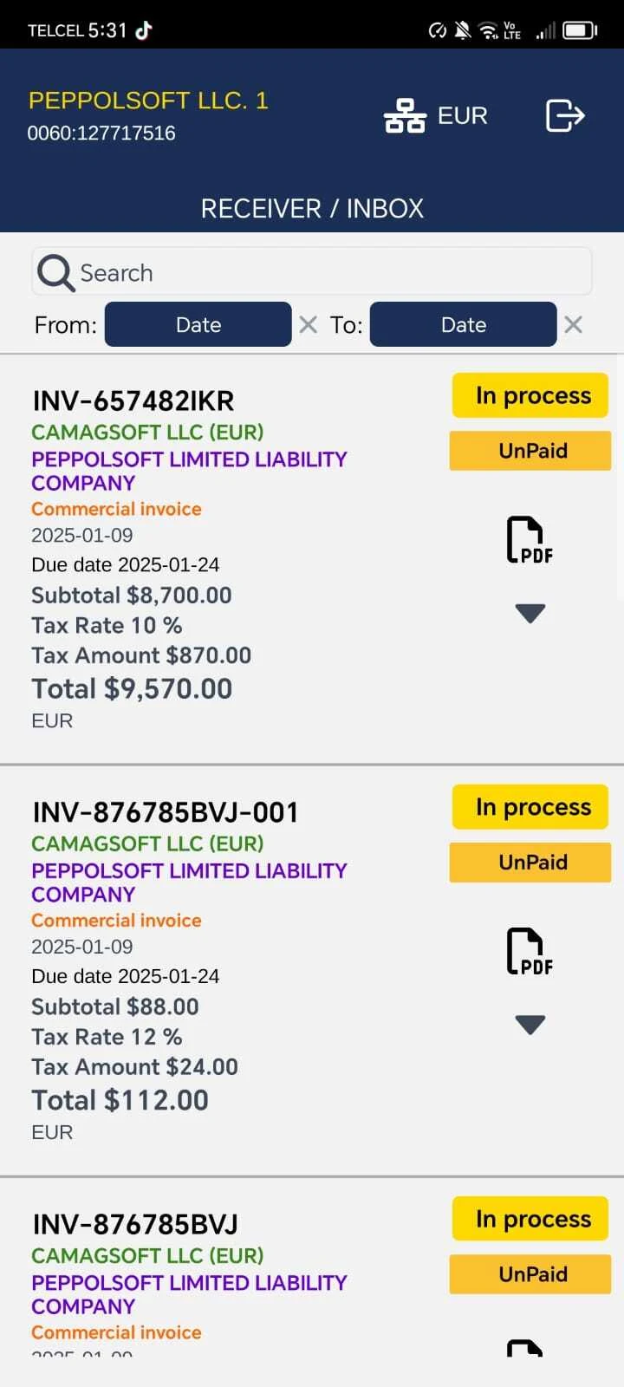Tap In process status on INV-876785BVJ-001

click(x=530, y=808)
